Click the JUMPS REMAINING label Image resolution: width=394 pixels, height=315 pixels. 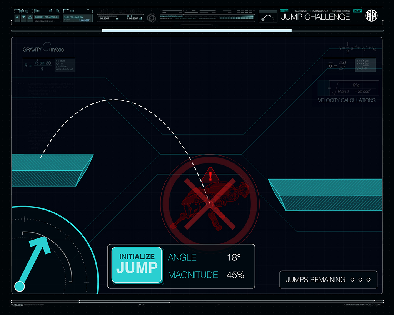316,280
